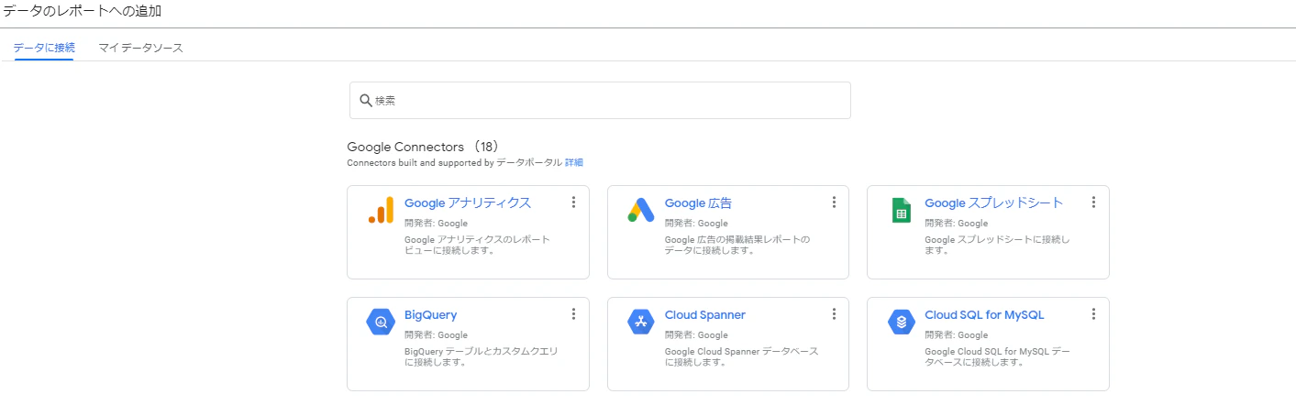Open more options for BigQuery card
Image resolution: width=1296 pixels, height=405 pixels.
coord(573,314)
